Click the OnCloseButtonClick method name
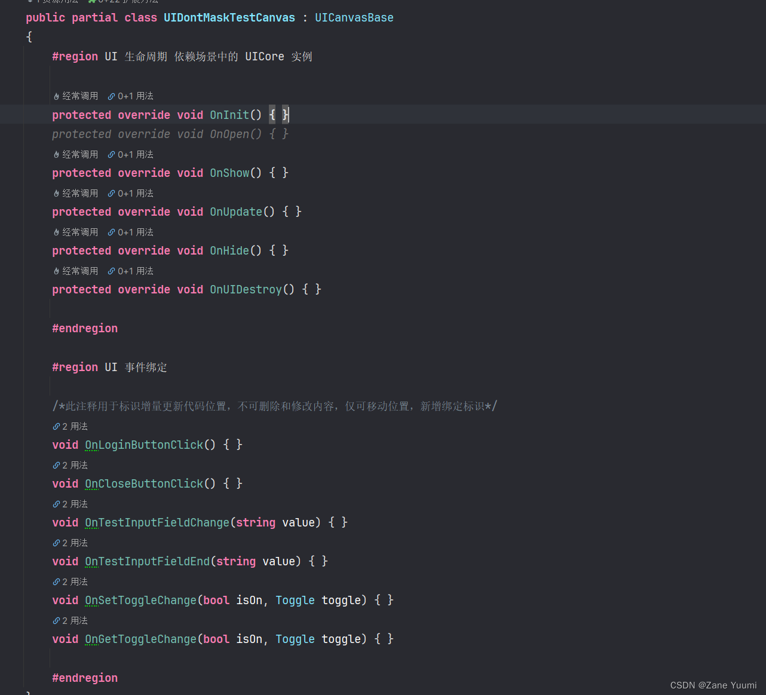 pyautogui.click(x=144, y=484)
